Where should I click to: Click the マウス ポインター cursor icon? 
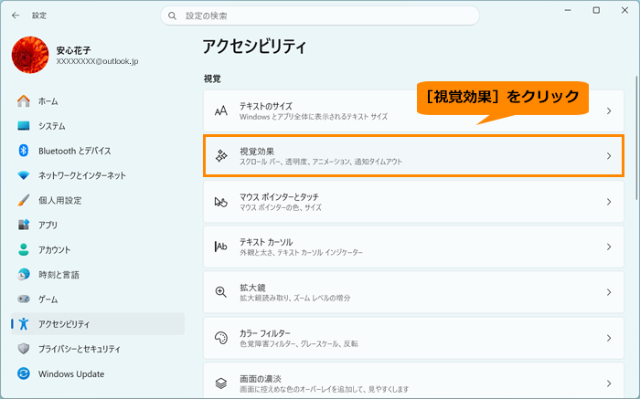point(221,202)
